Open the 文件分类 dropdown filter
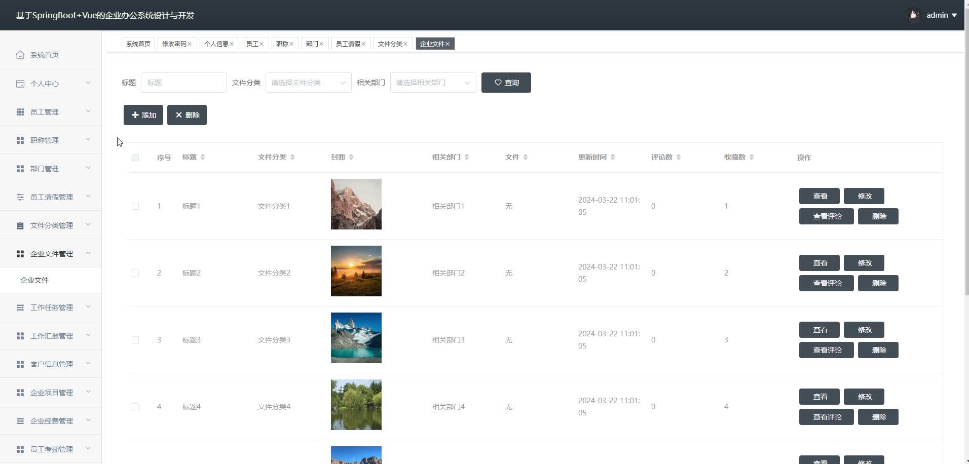969x464 pixels. click(x=309, y=83)
